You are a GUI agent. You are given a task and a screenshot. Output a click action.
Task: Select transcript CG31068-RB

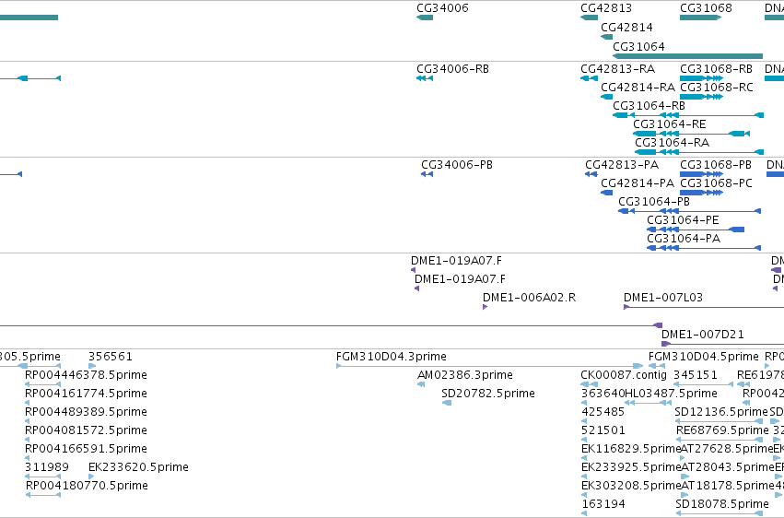pyautogui.click(x=716, y=69)
